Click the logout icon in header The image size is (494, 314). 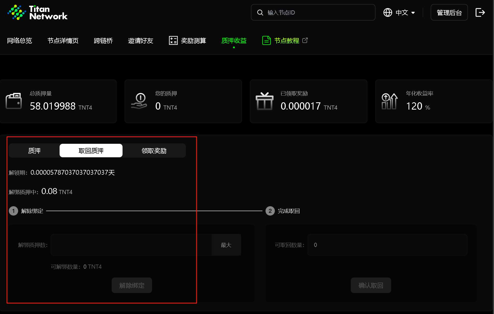(x=480, y=12)
